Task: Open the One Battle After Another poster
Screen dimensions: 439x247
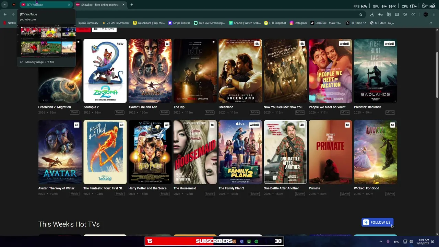Action: click(x=285, y=152)
